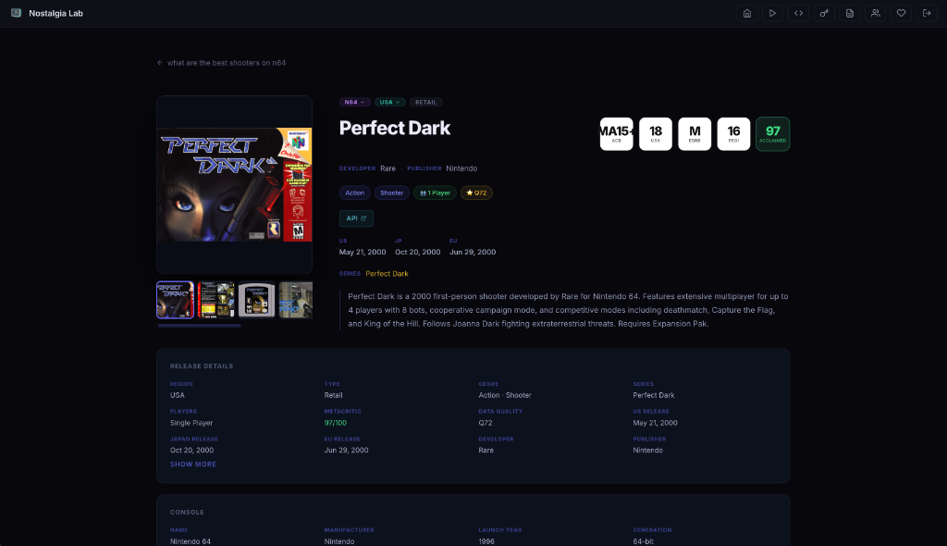Click the Shooter genre tag
This screenshot has height=546, width=947.
coord(391,192)
